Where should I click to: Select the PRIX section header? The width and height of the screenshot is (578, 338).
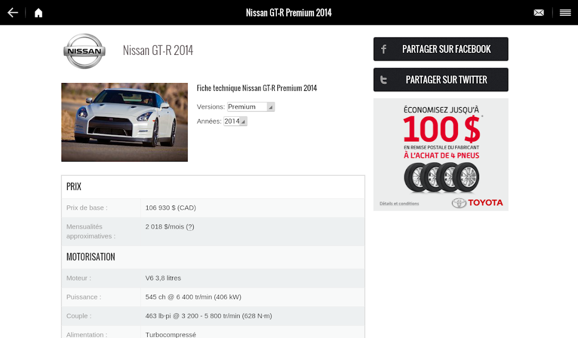tap(74, 186)
